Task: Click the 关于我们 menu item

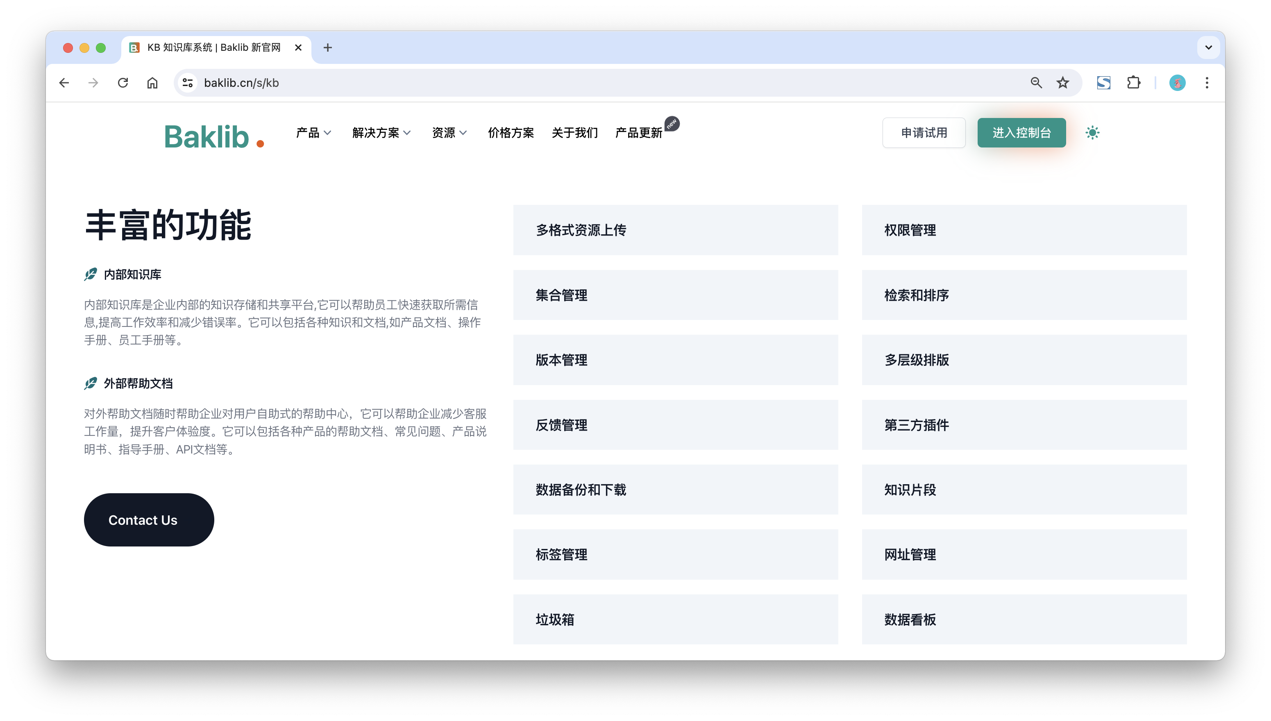Action: click(574, 133)
